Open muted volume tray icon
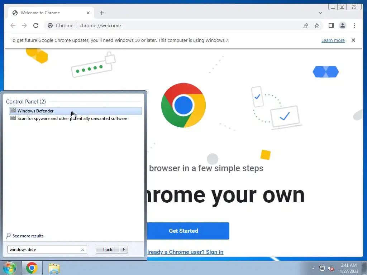Viewport: 367px width, 275px height. [x=331, y=268]
